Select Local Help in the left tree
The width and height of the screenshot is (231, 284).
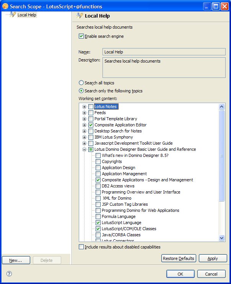coord(27,15)
